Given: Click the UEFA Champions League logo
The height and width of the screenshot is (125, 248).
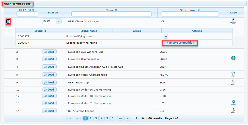Looking at the screenshot, I should point(233,21).
